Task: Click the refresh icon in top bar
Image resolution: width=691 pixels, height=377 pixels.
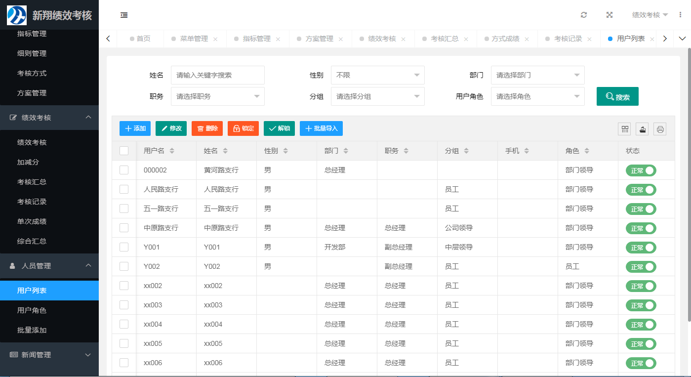Action: [584, 15]
